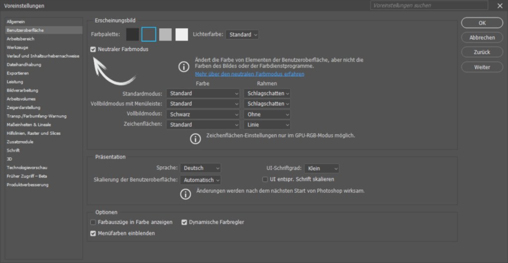Open Vollbildmodus color dropdown set to Schwarz
508x263 pixels.
pyautogui.click(x=203, y=114)
